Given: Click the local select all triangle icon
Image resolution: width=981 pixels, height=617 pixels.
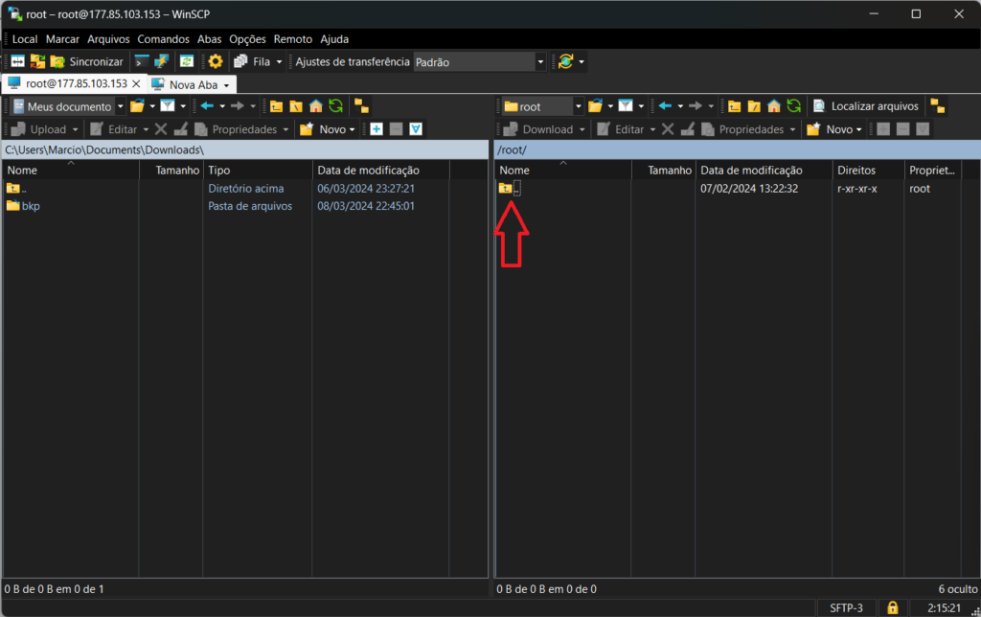Looking at the screenshot, I should tap(416, 129).
